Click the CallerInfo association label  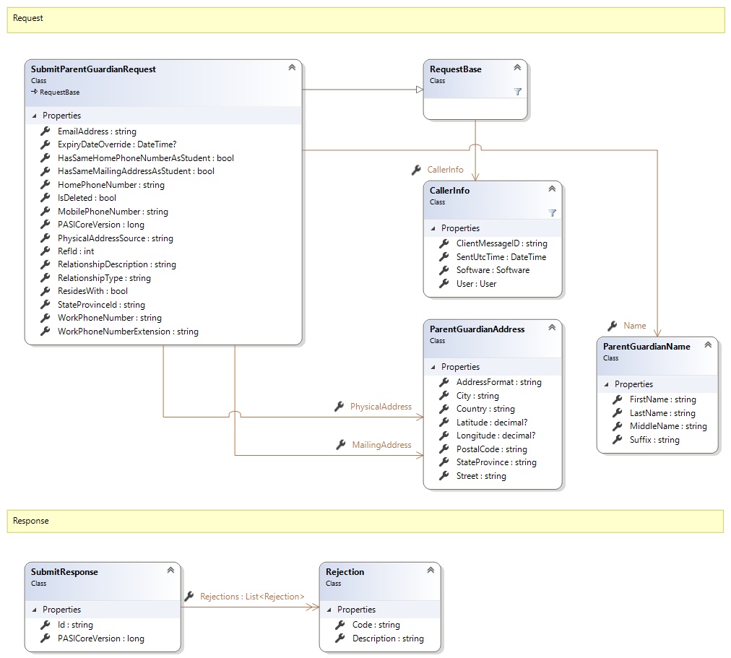(x=445, y=170)
